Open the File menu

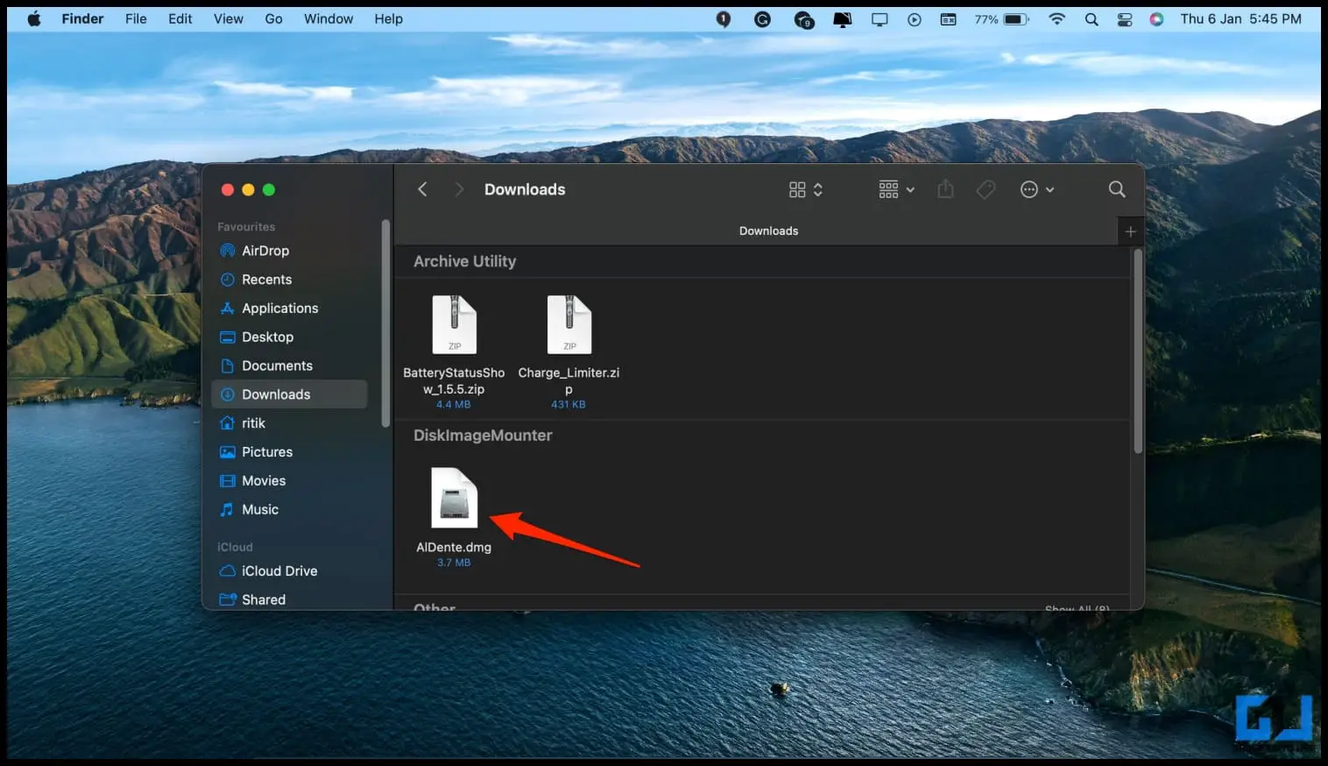pos(136,18)
